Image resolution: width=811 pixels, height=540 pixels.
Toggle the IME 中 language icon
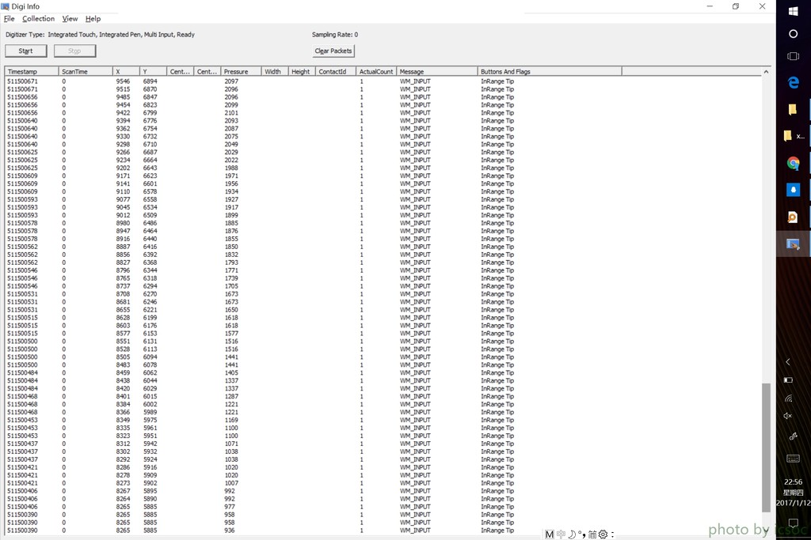(561, 534)
